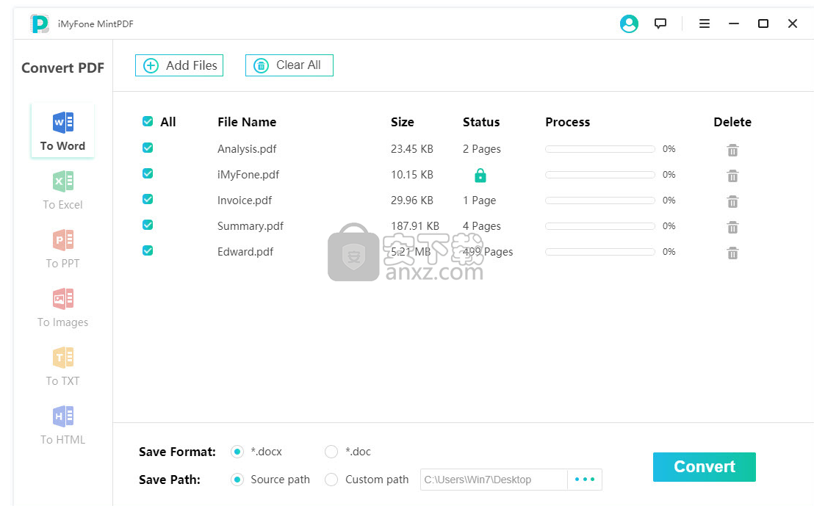Screen dimensions: 814x506
Task: Start conversion with the Convert button
Action: click(x=704, y=467)
